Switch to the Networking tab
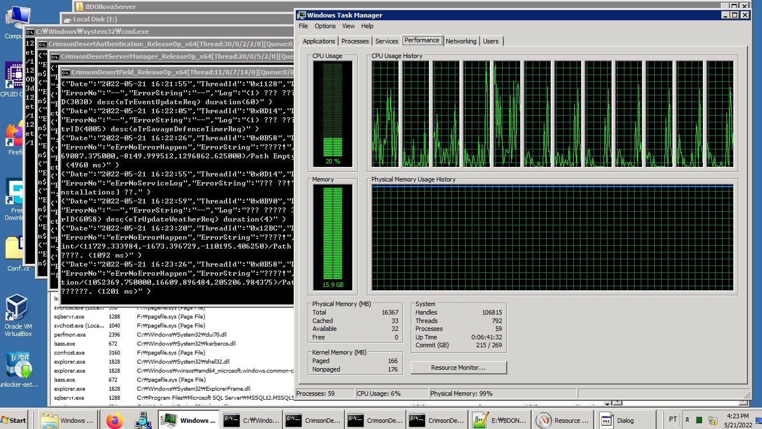The height and width of the screenshot is (429, 762). (461, 41)
